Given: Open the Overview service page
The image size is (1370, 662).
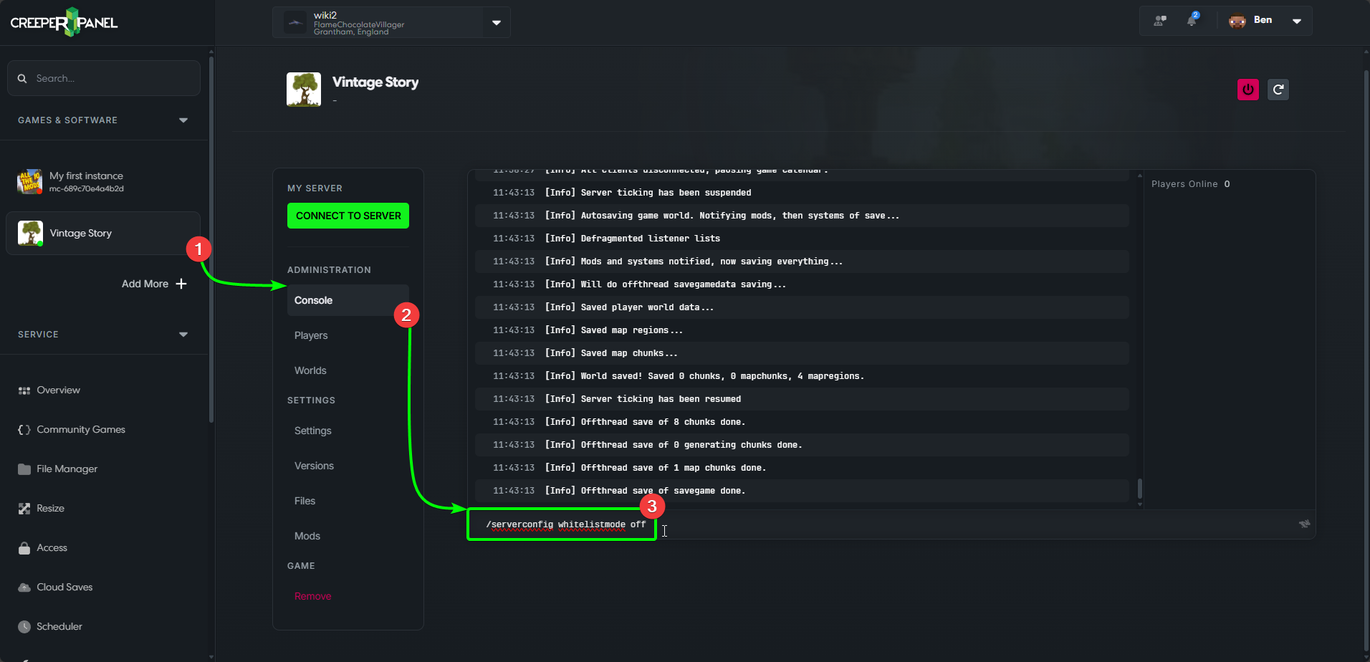Looking at the screenshot, I should 58,390.
